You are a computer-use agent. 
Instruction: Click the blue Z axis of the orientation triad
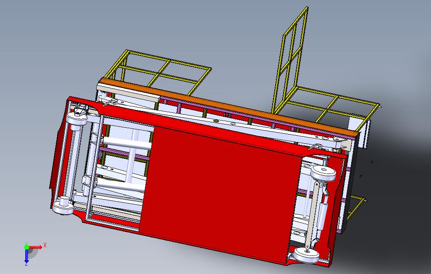26,256
